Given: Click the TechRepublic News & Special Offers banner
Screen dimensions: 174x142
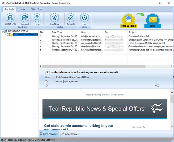Looking at the screenshot, I should (x=104, y=109).
